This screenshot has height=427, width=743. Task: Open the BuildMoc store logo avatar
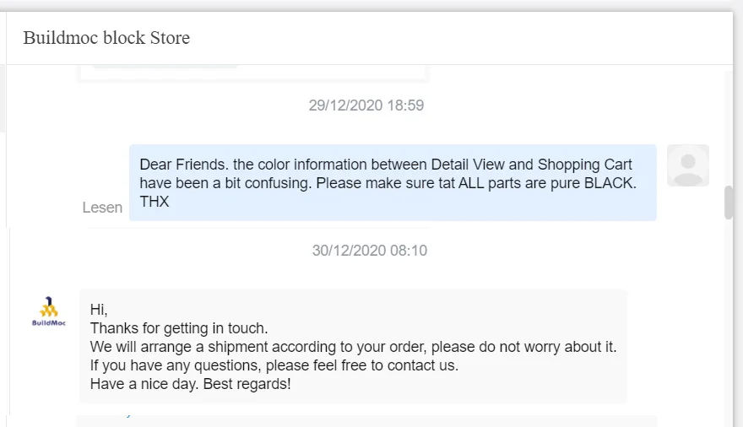pyautogui.click(x=48, y=311)
